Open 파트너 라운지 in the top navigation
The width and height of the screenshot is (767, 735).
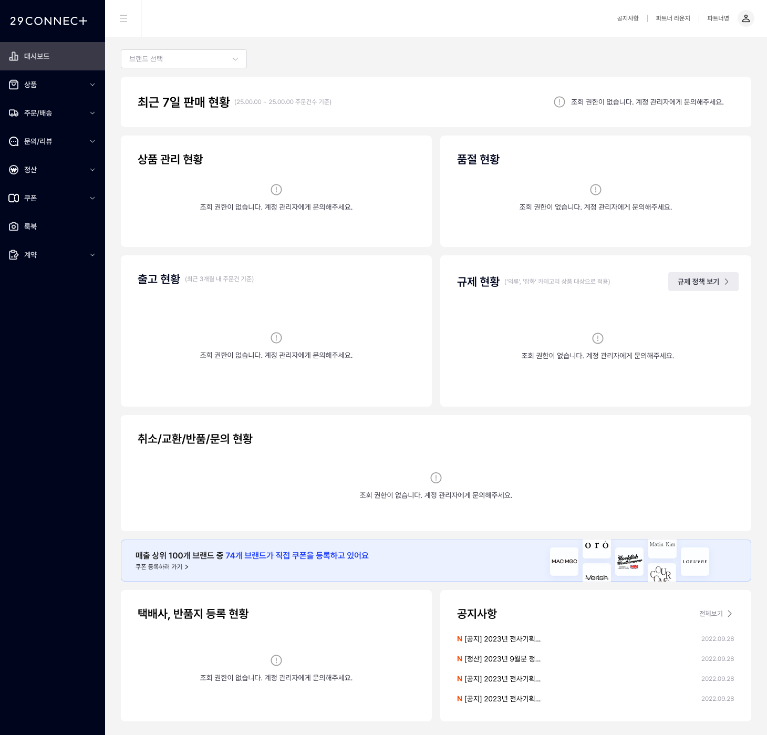coord(672,18)
